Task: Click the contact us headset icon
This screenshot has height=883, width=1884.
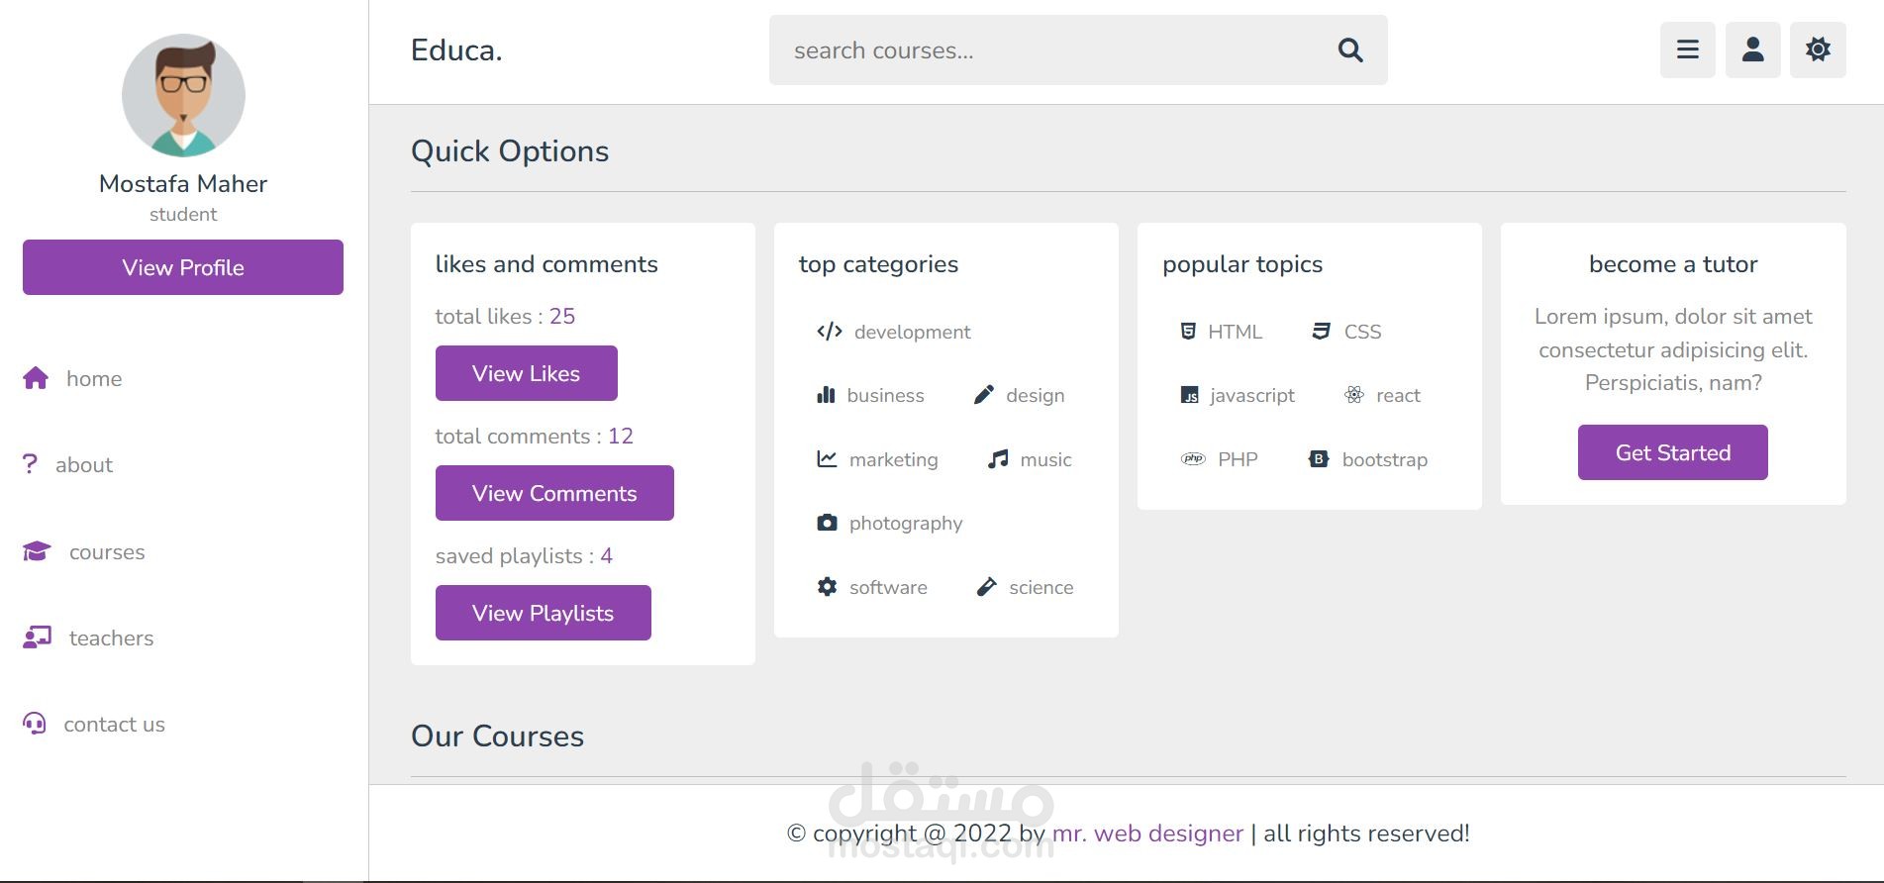Action: coord(35,724)
